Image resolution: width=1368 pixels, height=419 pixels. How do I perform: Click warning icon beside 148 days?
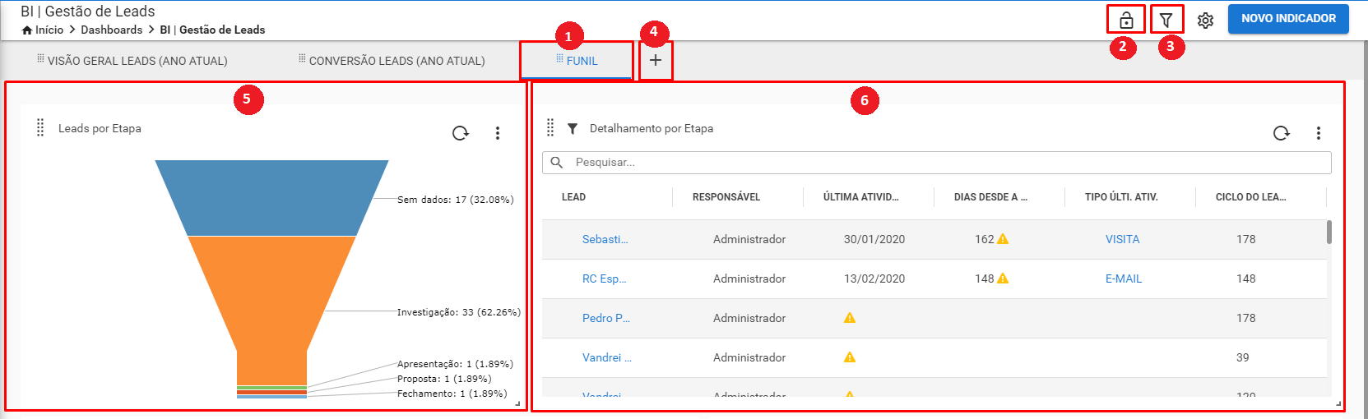tap(1003, 279)
